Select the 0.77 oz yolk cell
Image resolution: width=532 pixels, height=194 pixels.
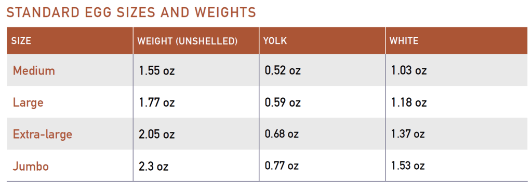(282, 166)
